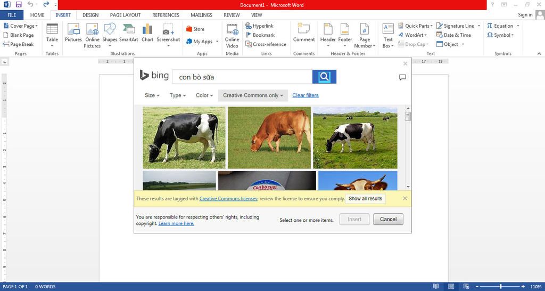The image size is (545, 291).
Task: Open the Screenshot tool
Action: [168, 36]
